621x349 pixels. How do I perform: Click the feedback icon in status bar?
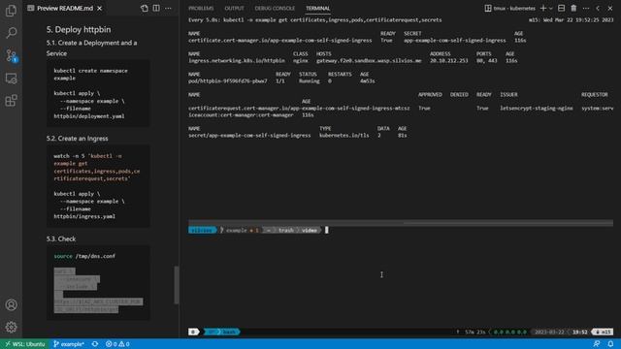coord(597,344)
